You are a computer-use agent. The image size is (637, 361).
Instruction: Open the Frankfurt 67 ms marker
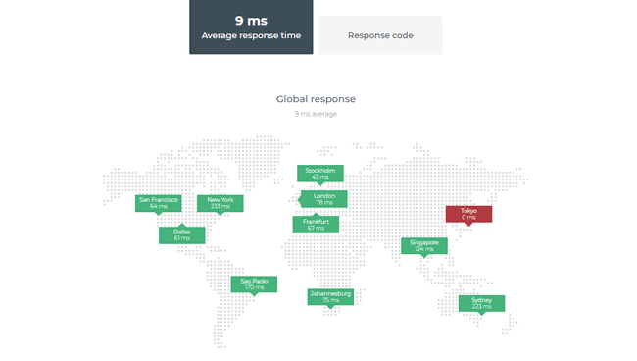316,225
